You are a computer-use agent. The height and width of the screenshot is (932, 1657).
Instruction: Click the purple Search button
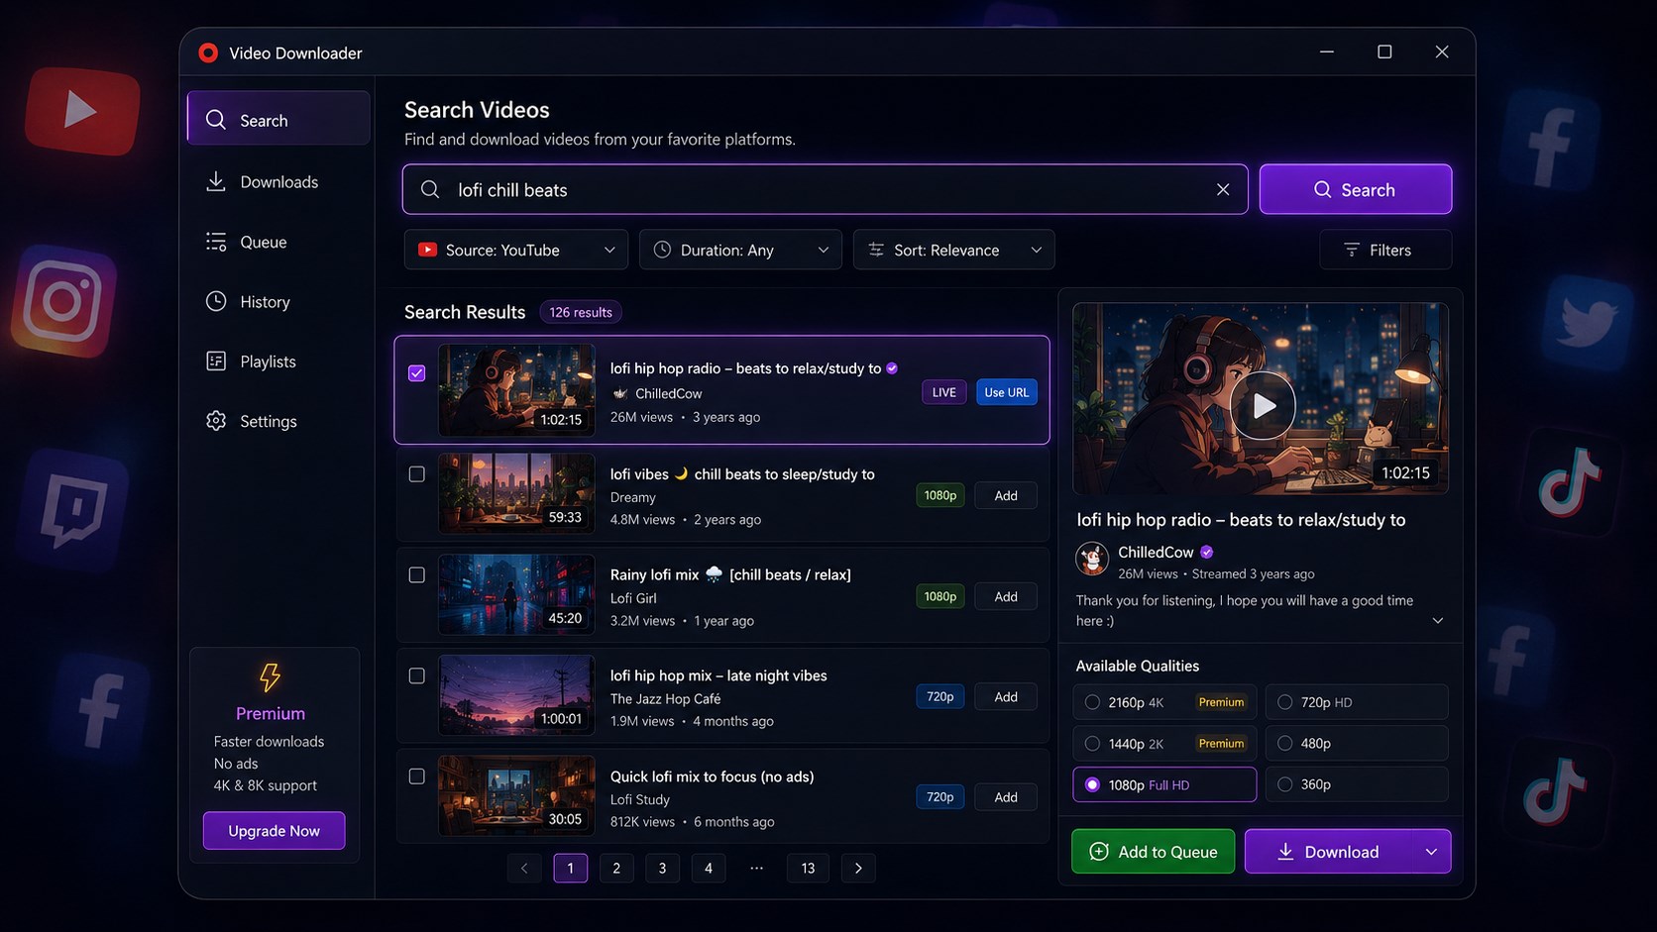click(1356, 189)
